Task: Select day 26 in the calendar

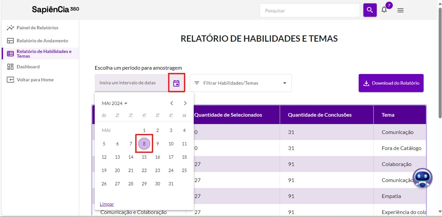Action: tap(104, 184)
